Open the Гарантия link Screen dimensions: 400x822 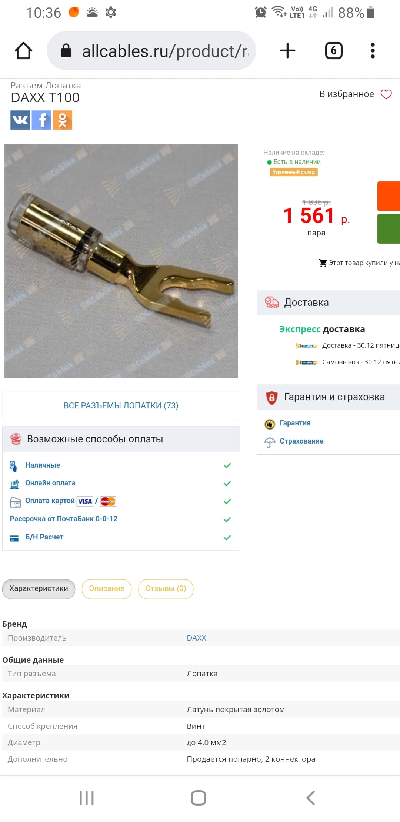click(295, 423)
